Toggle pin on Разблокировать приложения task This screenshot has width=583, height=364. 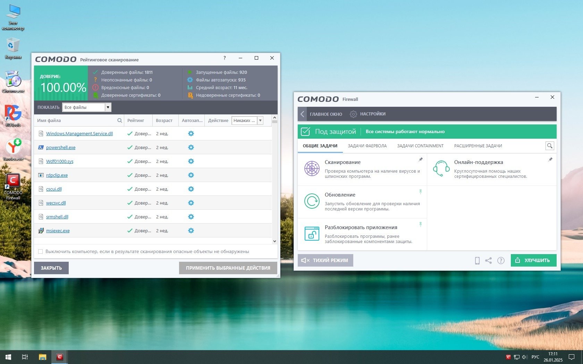[x=421, y=224]
